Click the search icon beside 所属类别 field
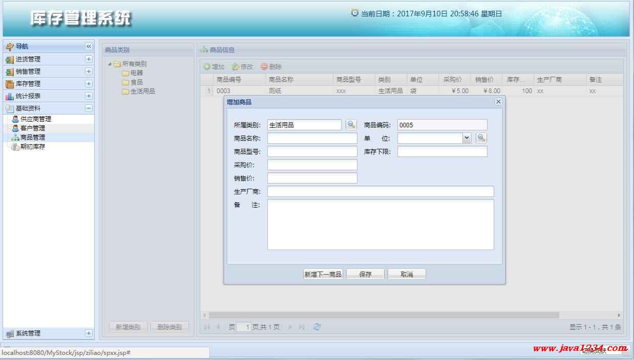The image size is (634, 360). tap(351, 125)
